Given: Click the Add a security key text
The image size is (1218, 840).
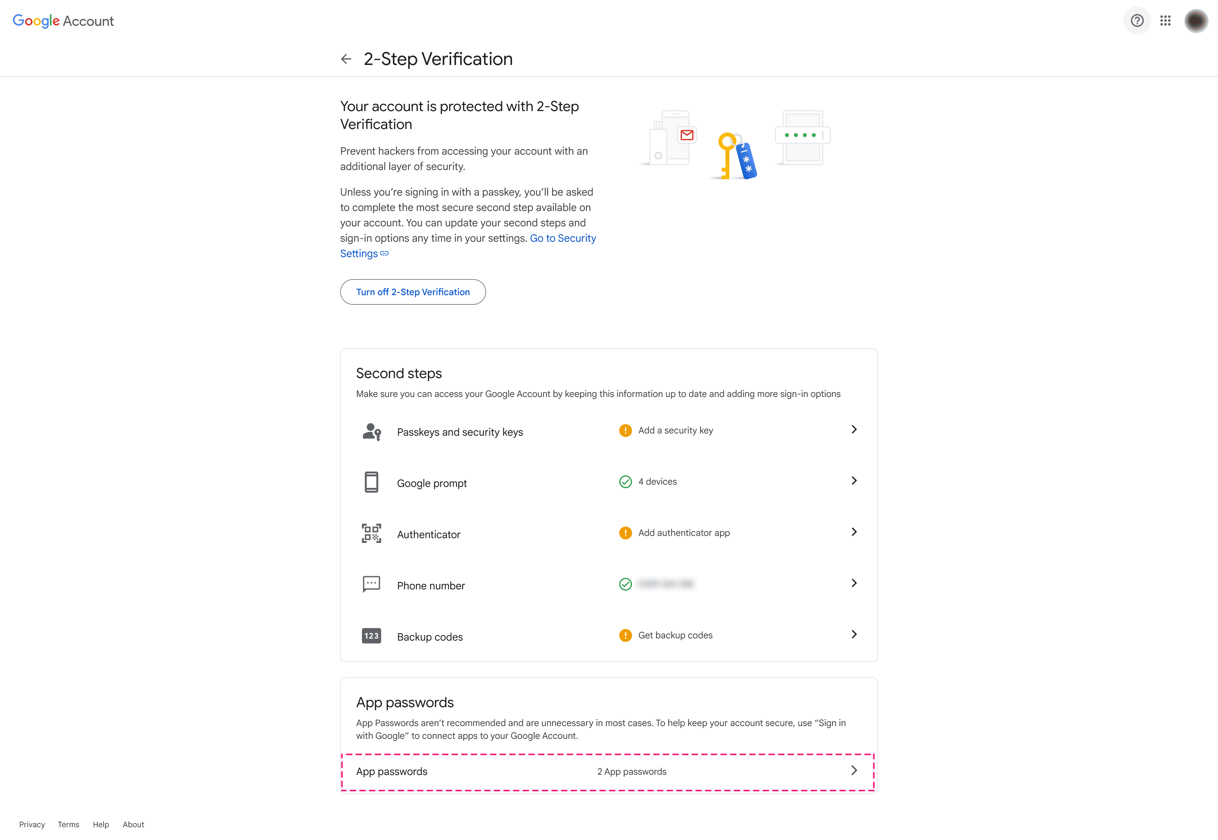Looking at the screenshot, I should (x=676, y=431).
